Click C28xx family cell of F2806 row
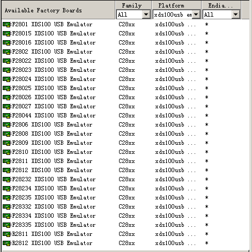 (127, 124)
